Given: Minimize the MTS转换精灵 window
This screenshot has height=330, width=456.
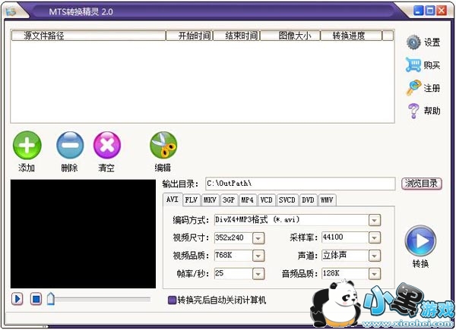Looking at the screenshot, I should 419,11.
